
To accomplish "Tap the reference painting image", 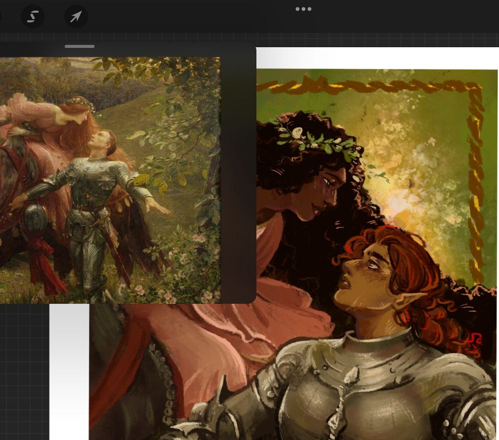I will pyautogui.click(x=110, y=180).
